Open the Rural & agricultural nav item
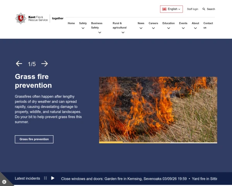232x186 pixels. click(119, 25)
